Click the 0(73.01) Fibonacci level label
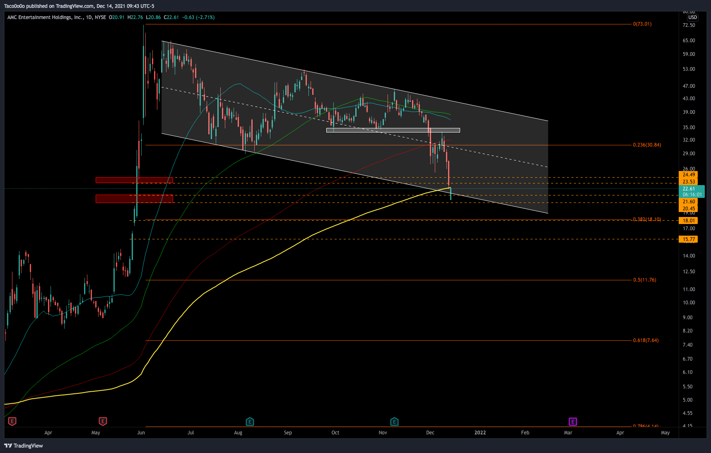The image size is (711, 453). 642,24
